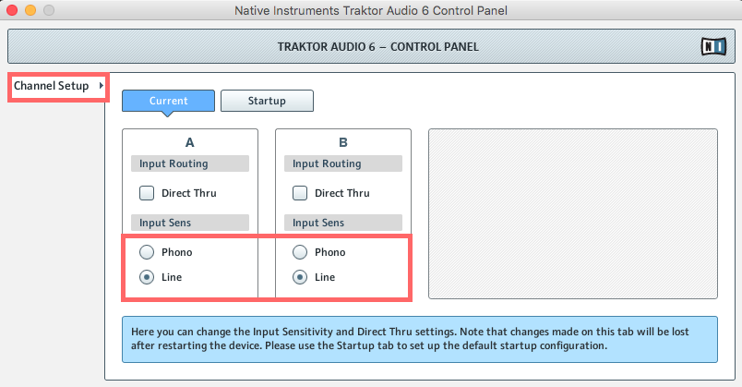Click the disabled zoom window button
742x387 pixels.
pyautogui.click(x=49, y=10)
